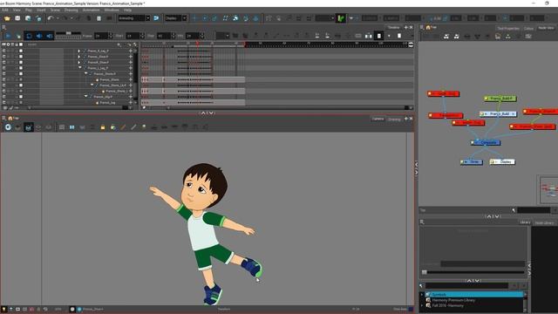This screenshot has width=558, height=314.
Task: Toggle the Franco_R_Leg_P layer enable checkbox
Action: (21, 51)
